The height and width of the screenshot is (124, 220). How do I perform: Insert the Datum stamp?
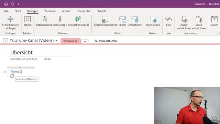(214, 21)
